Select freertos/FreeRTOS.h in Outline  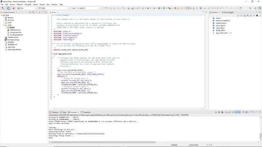point(223,21)
